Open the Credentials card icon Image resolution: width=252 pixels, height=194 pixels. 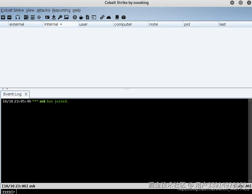click(x=47, y=17)
